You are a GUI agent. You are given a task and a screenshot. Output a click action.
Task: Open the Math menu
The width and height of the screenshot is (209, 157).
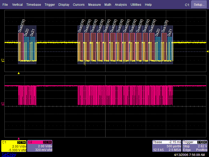[108, 5]
